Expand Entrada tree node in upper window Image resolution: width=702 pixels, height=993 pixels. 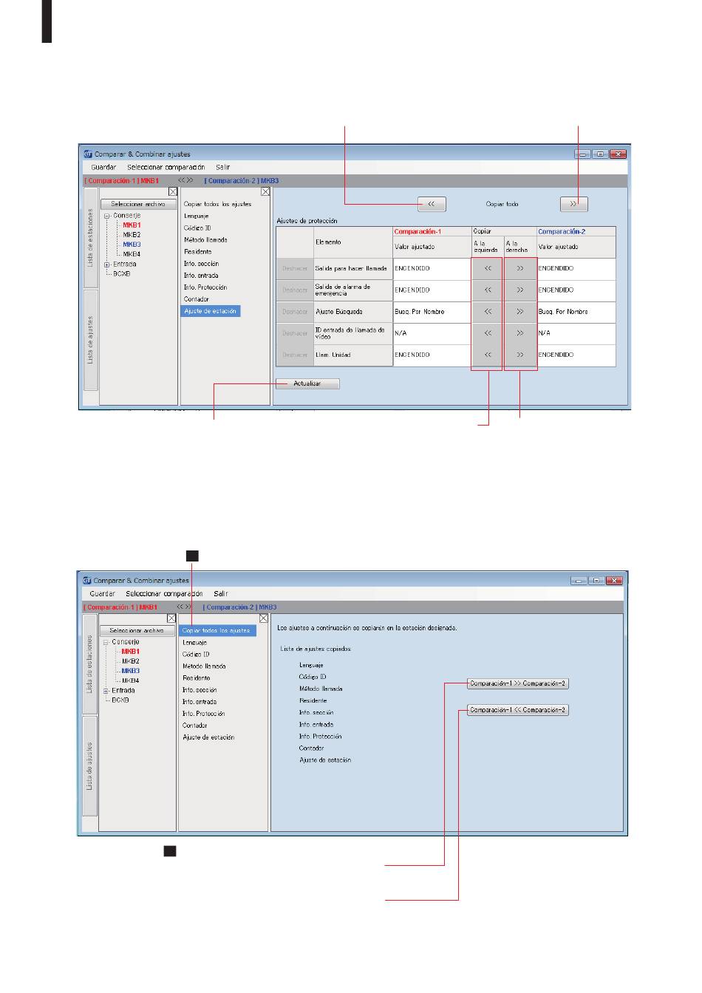(107, 265)
